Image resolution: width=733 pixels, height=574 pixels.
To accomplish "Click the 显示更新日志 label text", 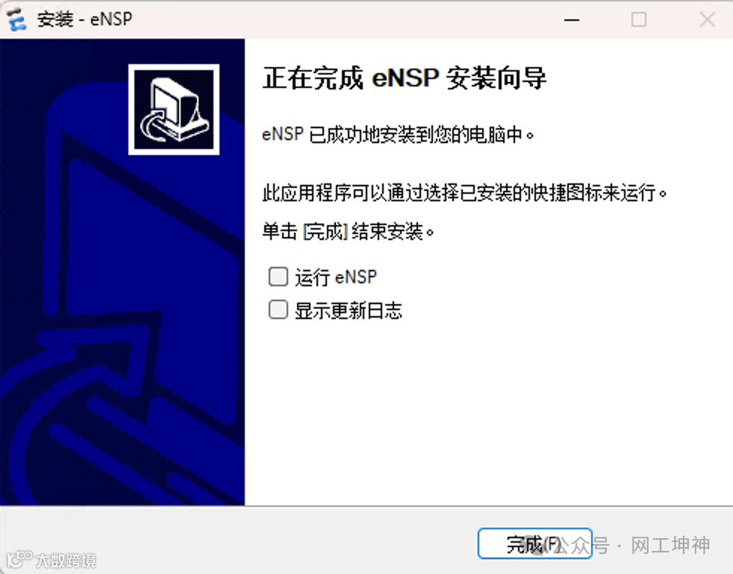I will 349,310.
